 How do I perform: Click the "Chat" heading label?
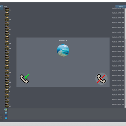6,6
